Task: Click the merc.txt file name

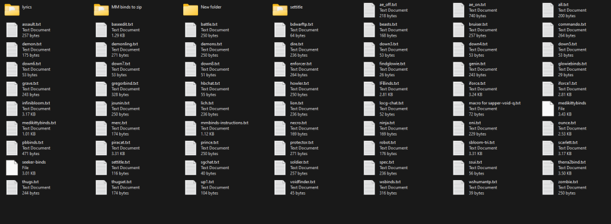Action: pos(119,123)
